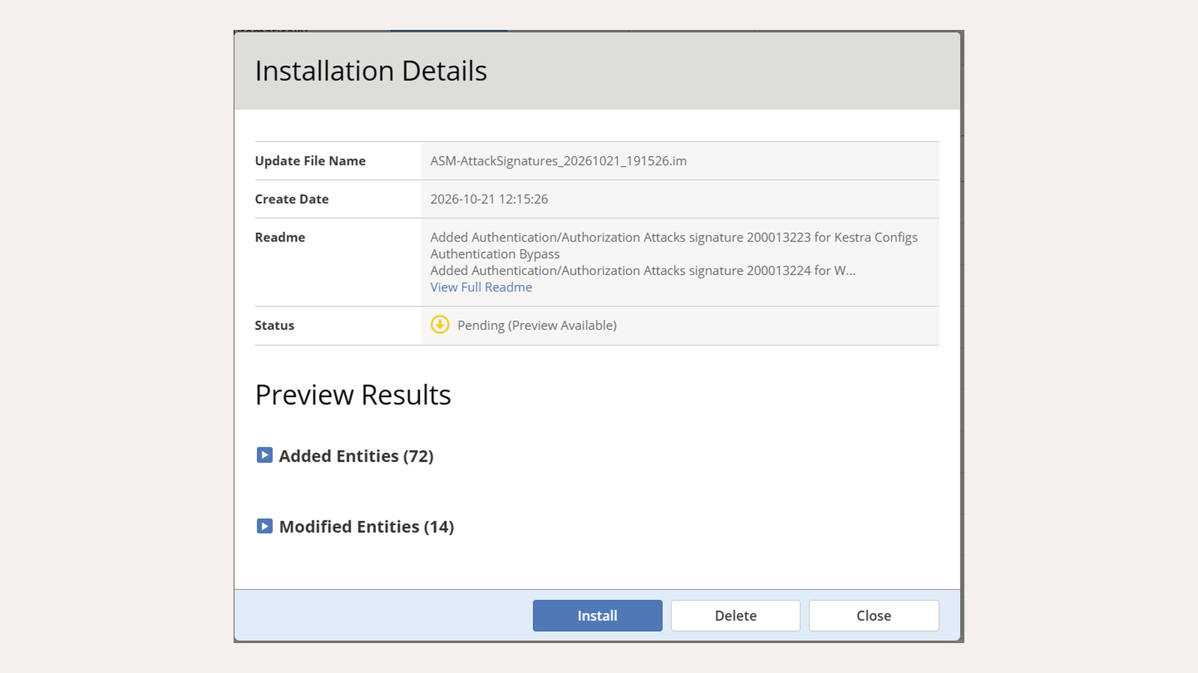The height and width of the screenshot is (673, 1198).
Task: Click the Pending (Preview Available) status text
Action: [537, 325]
